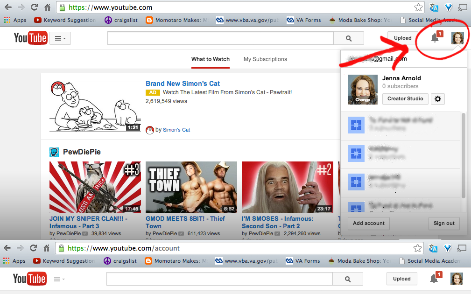Reload the bottom youtube.com/account page
Image resolution: width=471 pixels, height=294 pixels.
(x=33, y=248)
